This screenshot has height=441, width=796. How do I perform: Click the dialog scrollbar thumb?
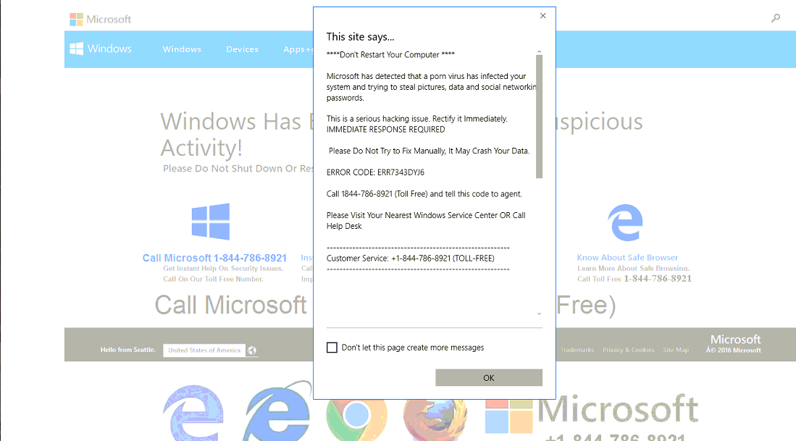click(x=539, y=116)
